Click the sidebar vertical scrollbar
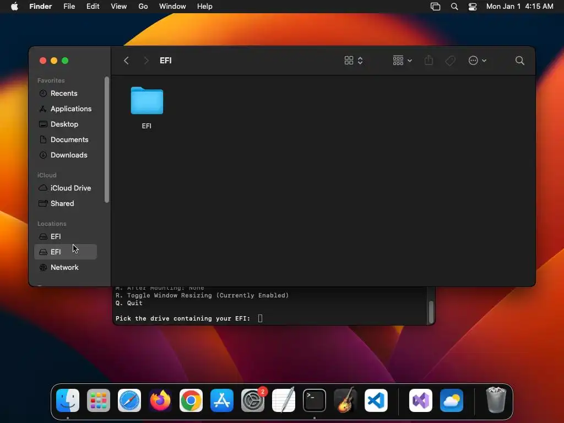The height and width of the screenshot is (423, 564). [106, 139]
